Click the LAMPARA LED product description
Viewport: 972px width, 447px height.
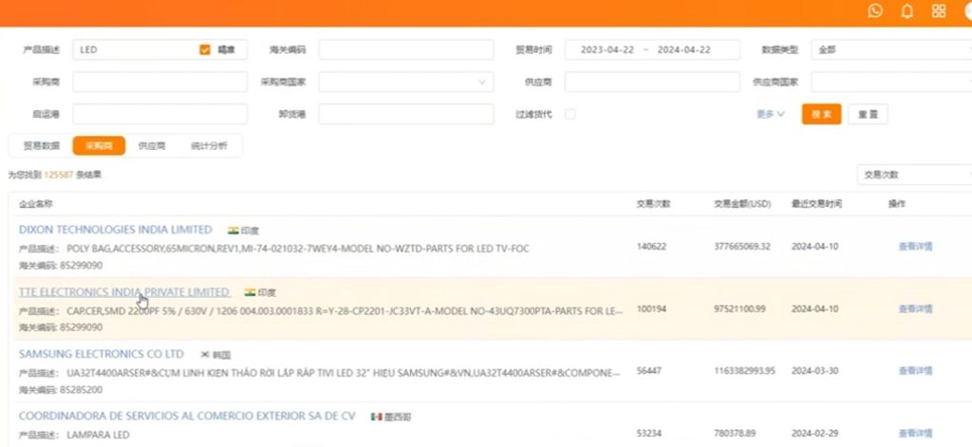coord(98,436)
